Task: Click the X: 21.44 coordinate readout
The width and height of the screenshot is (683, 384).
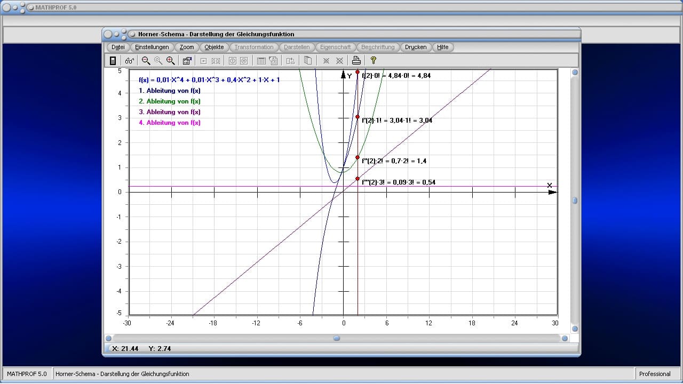Action: click(125, 349)
